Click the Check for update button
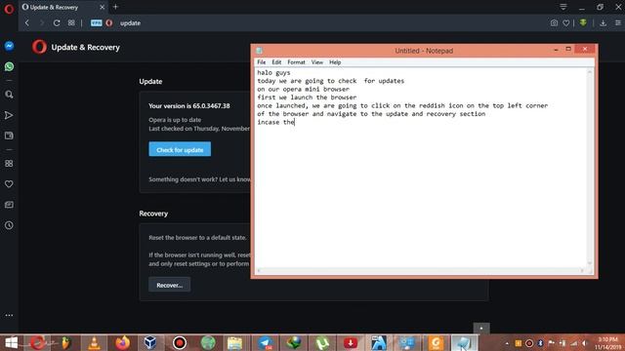The image size is (625, 351). 180,149
